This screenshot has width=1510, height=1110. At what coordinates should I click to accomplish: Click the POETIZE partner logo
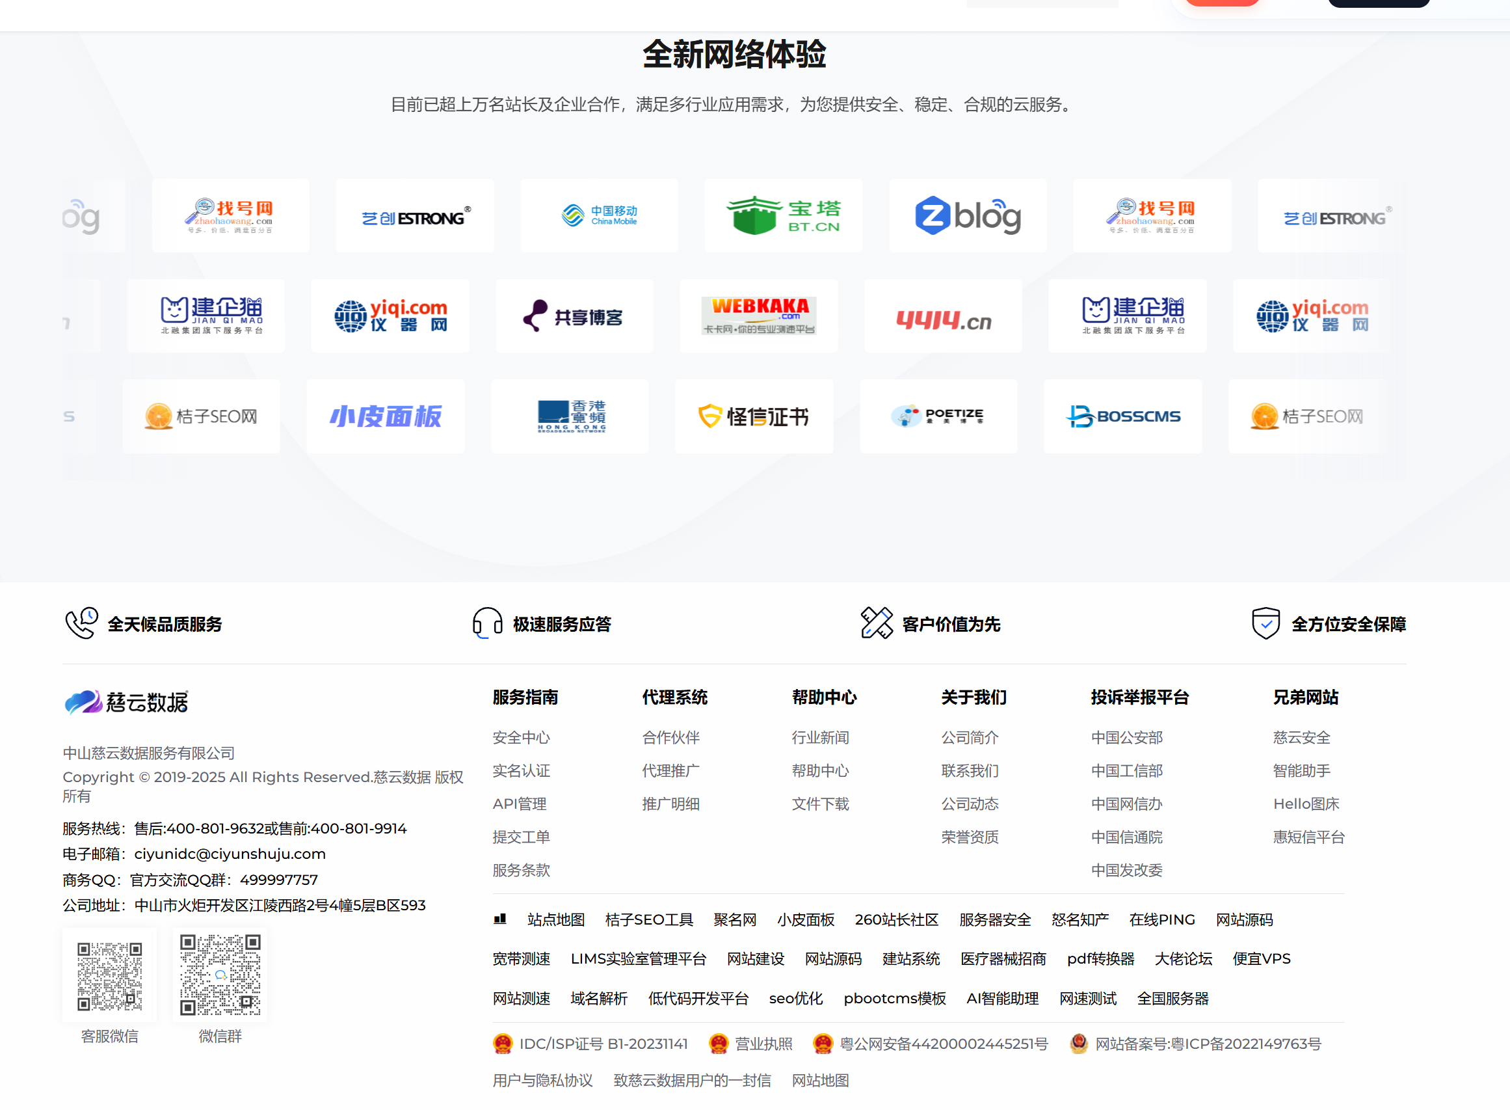click(938, 416)
